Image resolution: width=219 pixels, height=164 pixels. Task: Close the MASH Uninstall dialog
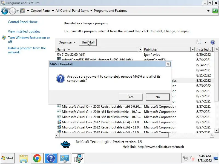[x=168, y=64]
